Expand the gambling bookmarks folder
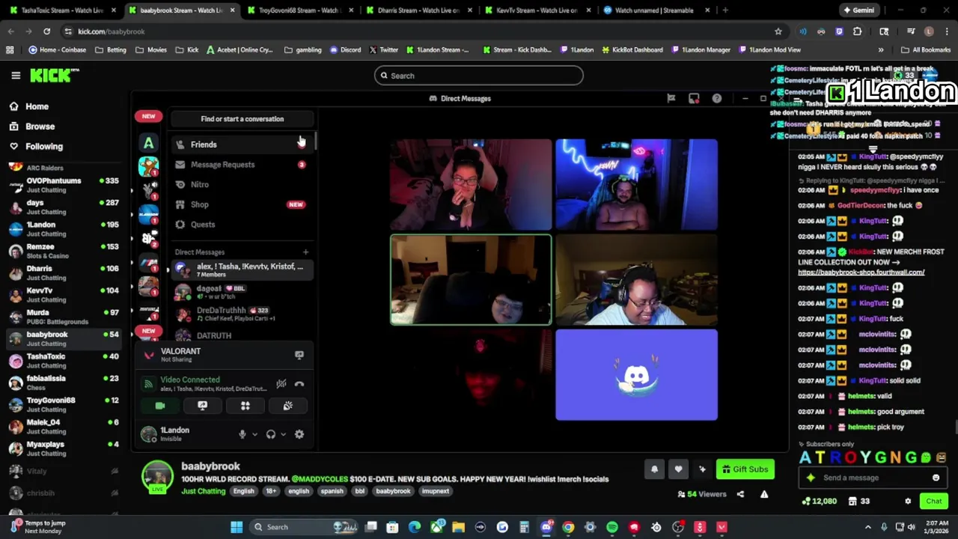This screenshot has width=958, height=539. (x=302, y=50)
